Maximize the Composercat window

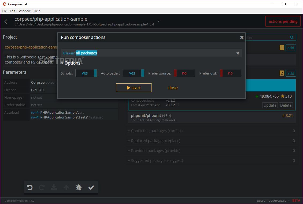click(x=284, y=4)
